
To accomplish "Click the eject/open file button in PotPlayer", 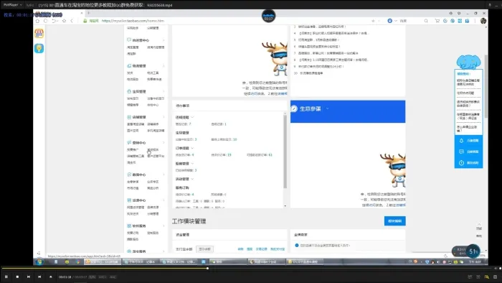I will pos(51,277).
